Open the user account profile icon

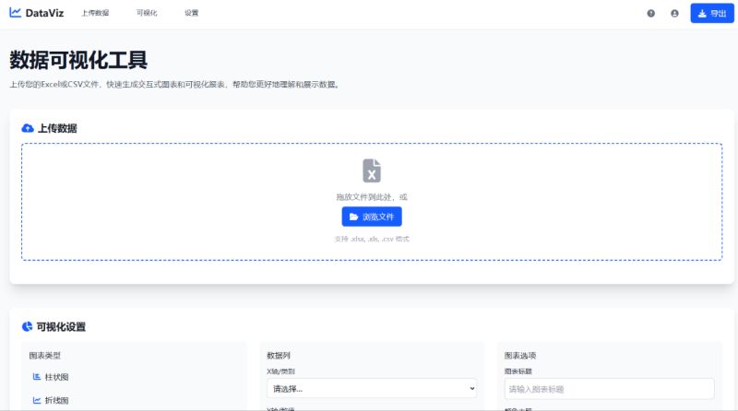point(674,13)
